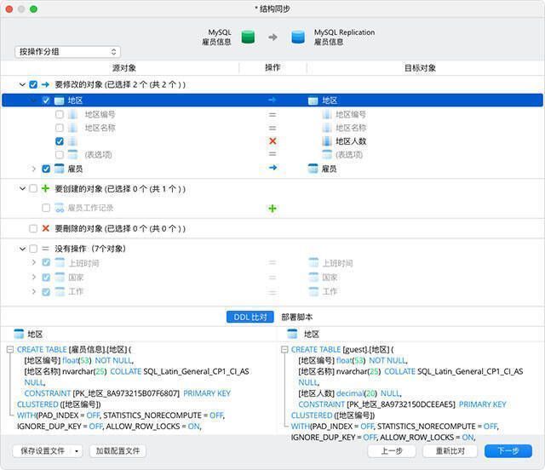Enable the 要删除的对象 group checkbox
This screenshot has width=545, height=470.
33,228
